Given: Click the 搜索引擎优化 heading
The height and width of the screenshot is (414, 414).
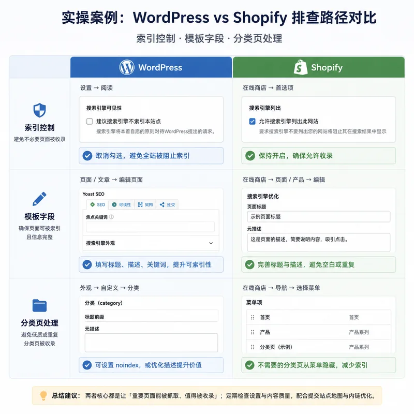Looking at the screenshot, I should click(263, 197).
